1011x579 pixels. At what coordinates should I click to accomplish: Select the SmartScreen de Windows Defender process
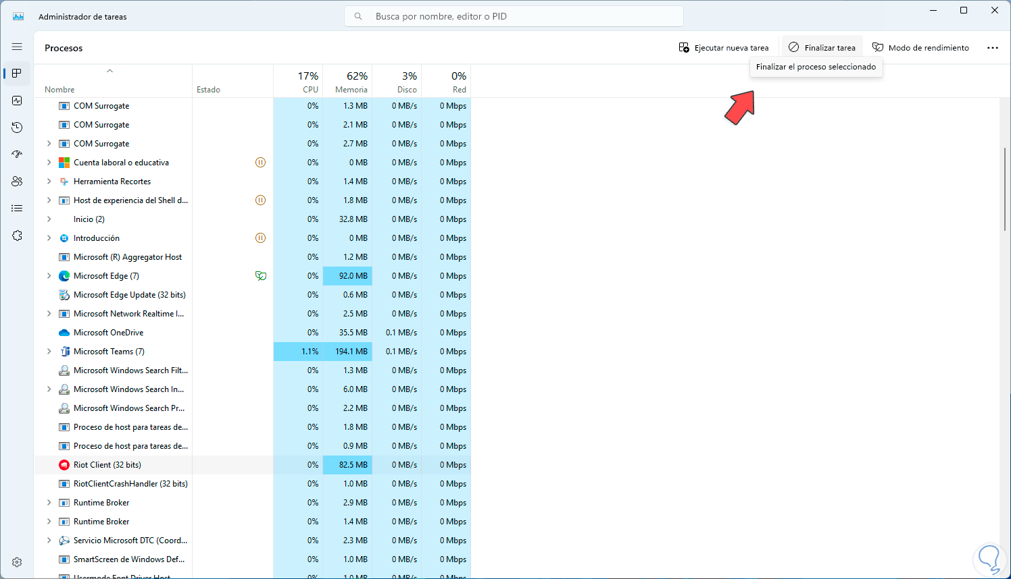[252, 559]
